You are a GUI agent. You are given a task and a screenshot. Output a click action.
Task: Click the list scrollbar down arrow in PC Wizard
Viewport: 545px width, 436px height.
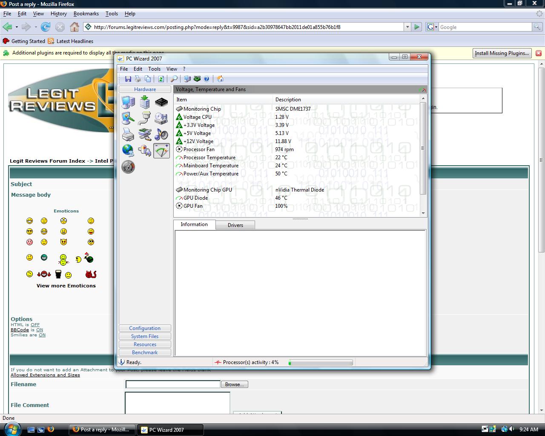(x=423, y=213)
